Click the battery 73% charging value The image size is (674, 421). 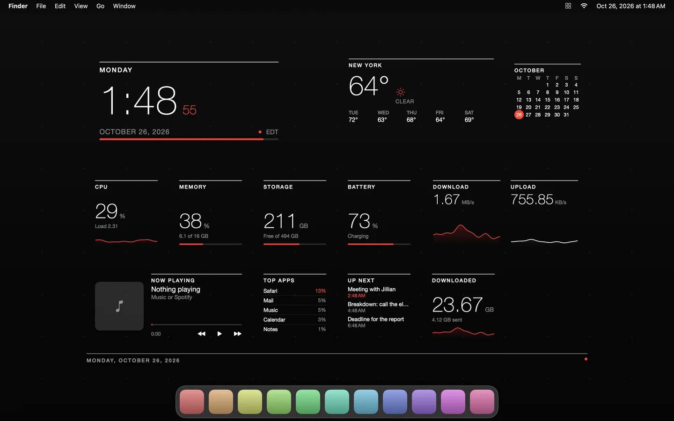[363, 221]
